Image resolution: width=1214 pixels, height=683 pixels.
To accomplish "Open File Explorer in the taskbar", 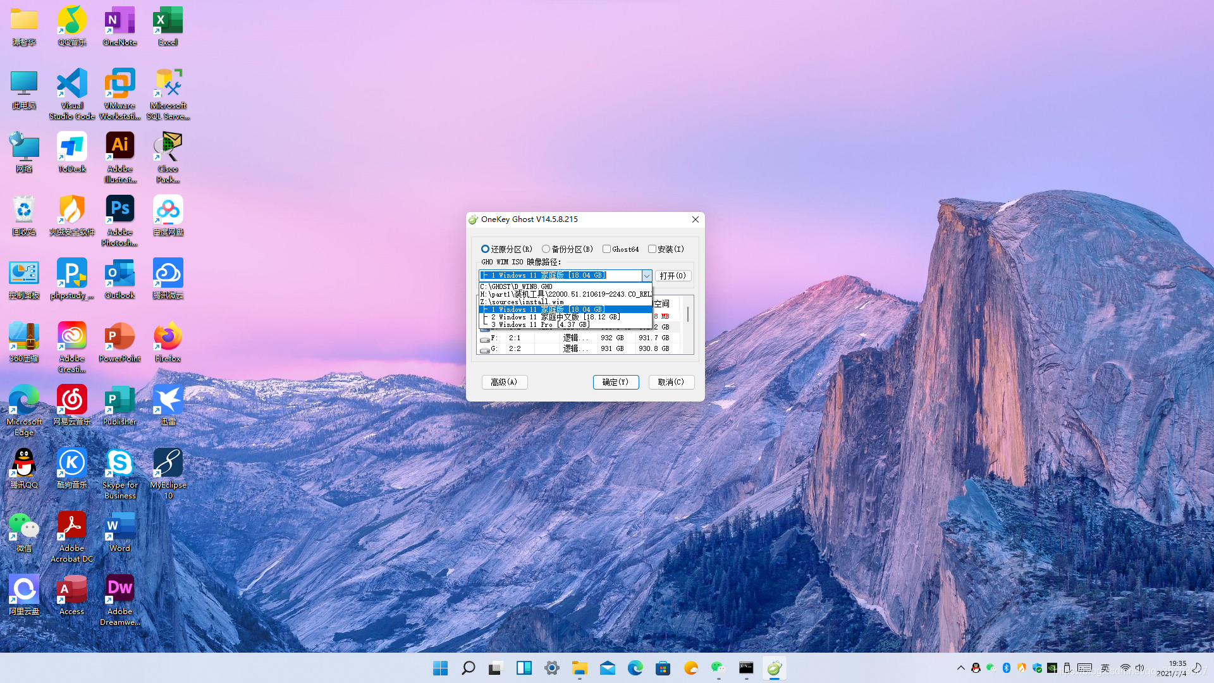I will tap(580, 667).
